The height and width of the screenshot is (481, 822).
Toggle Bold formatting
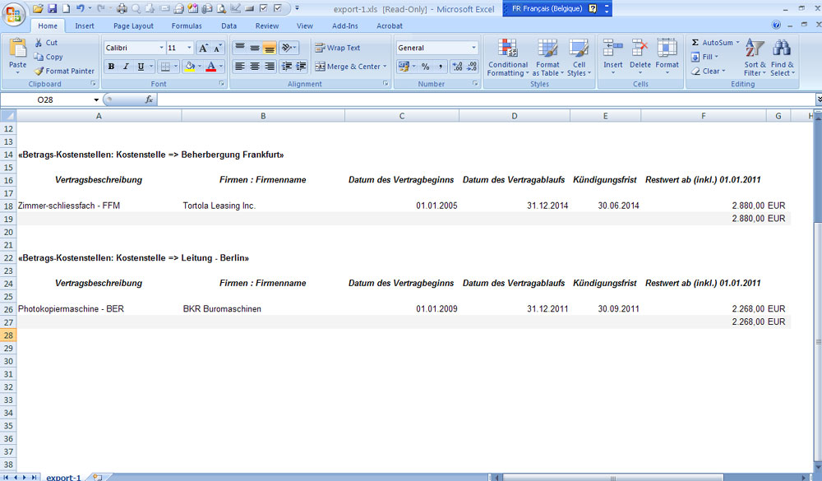(x=111, y=67)
